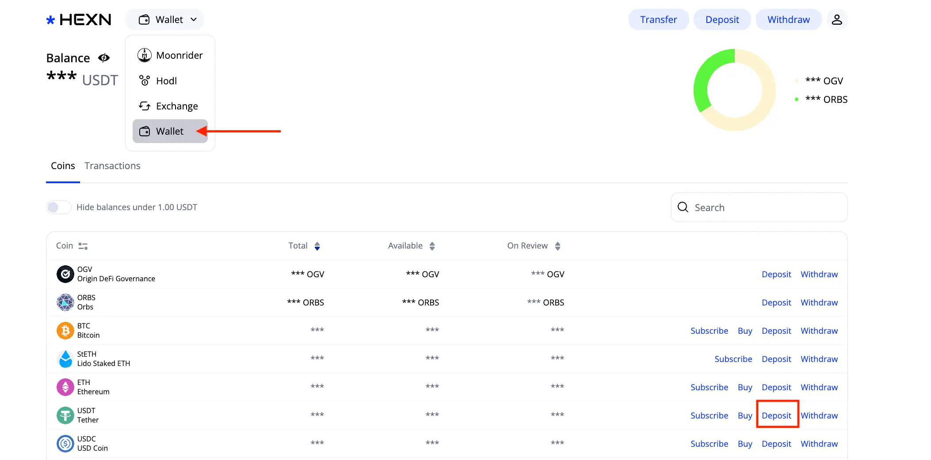Screen dimensions: 931x460
Task: Click the Coin column filter icon
Action: coord(83,246)
